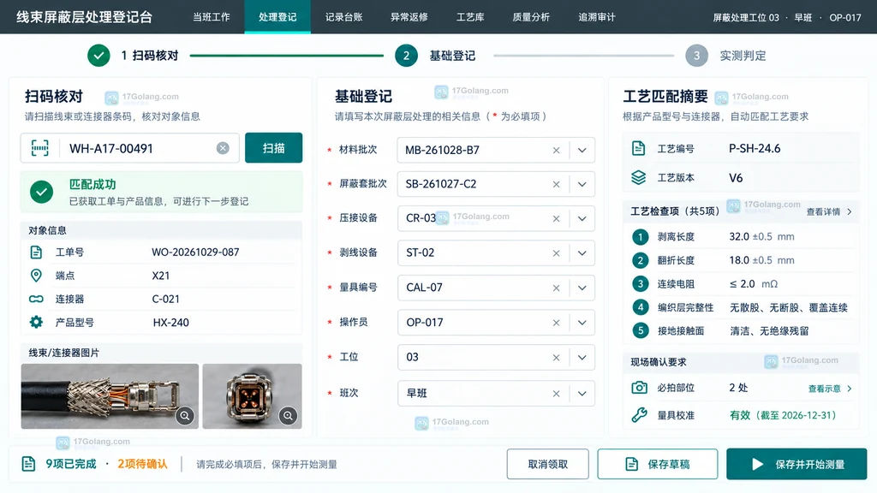This screenshot has width=877, height=493.
Task: Open the 材料批次 dropdown arrow
Action: coord(582,151)
